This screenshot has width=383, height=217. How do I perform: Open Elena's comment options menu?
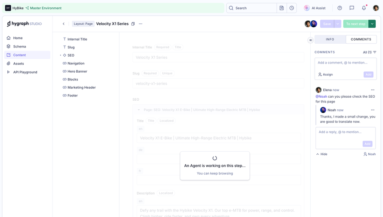[373, 90]
